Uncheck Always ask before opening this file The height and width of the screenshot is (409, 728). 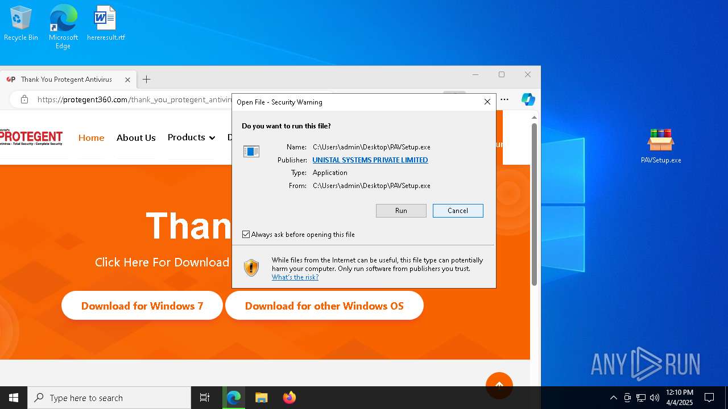(246, 235)
